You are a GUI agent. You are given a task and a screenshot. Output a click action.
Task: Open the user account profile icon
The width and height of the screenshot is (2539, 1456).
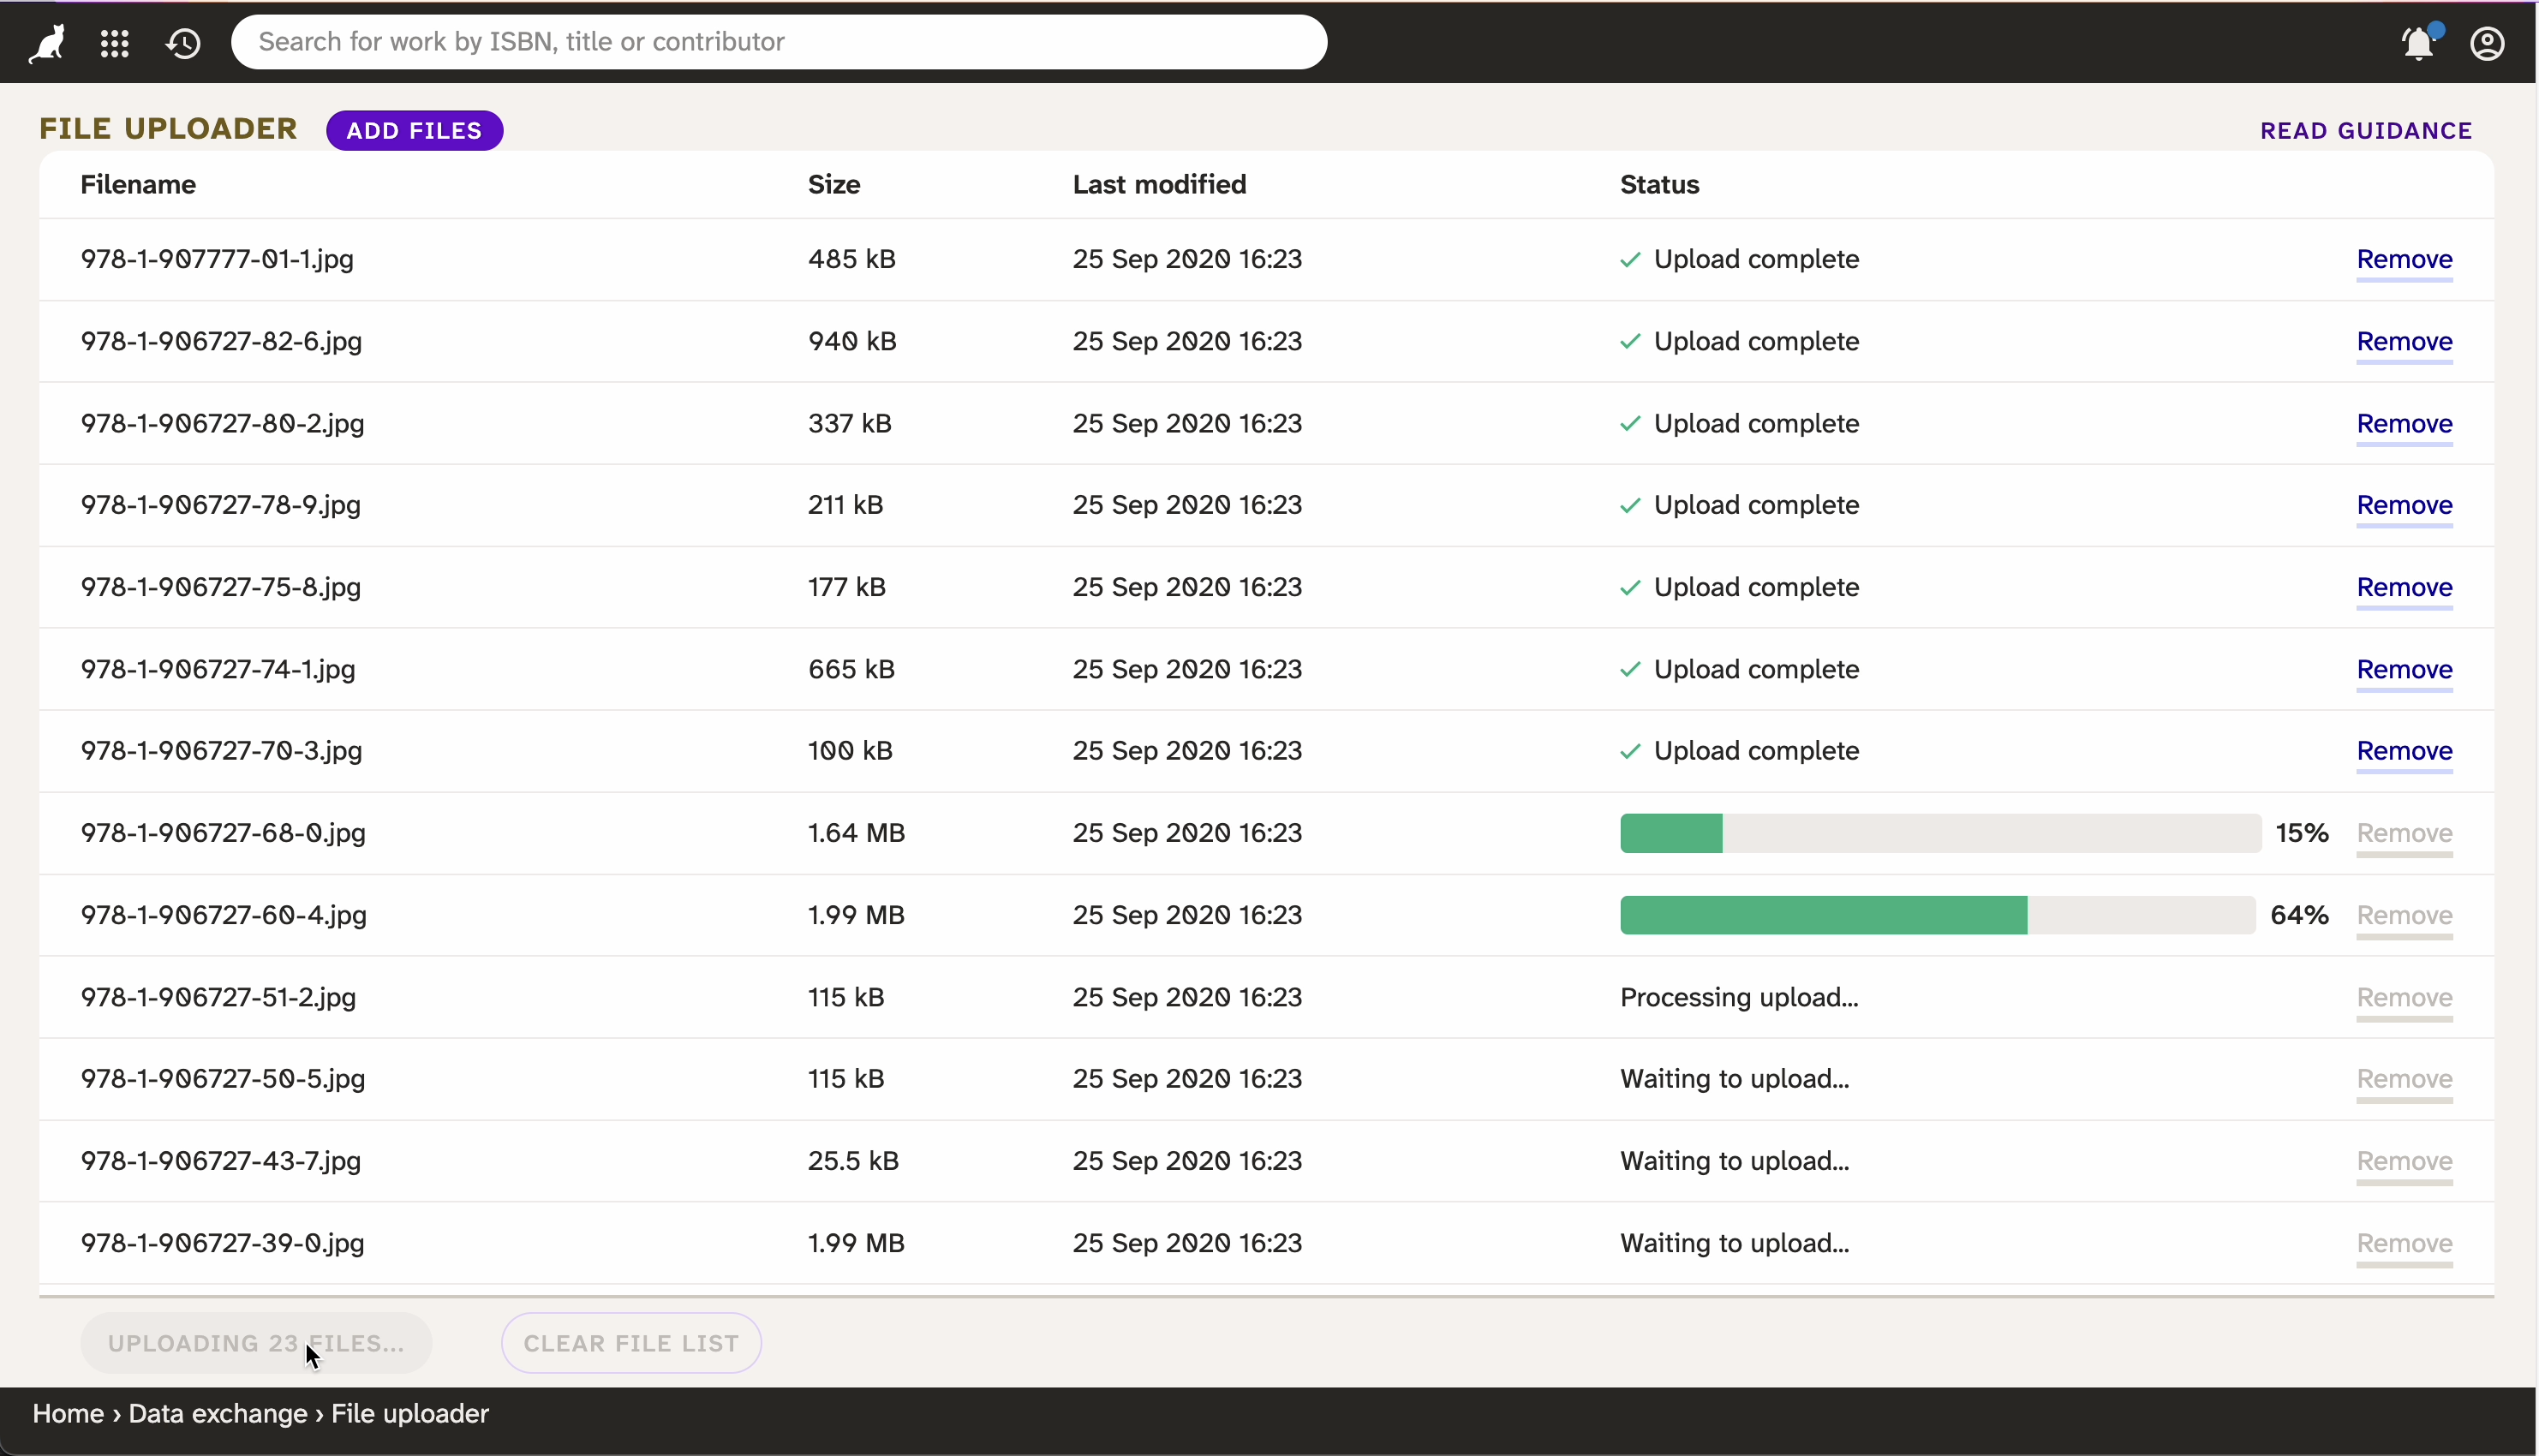[x=2486, y=43]
